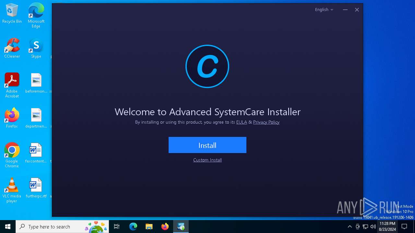Select the Recycle Bin desktop icon

(12, 14)
